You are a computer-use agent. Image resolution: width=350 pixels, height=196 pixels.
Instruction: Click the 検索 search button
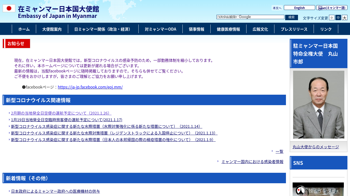292,17
